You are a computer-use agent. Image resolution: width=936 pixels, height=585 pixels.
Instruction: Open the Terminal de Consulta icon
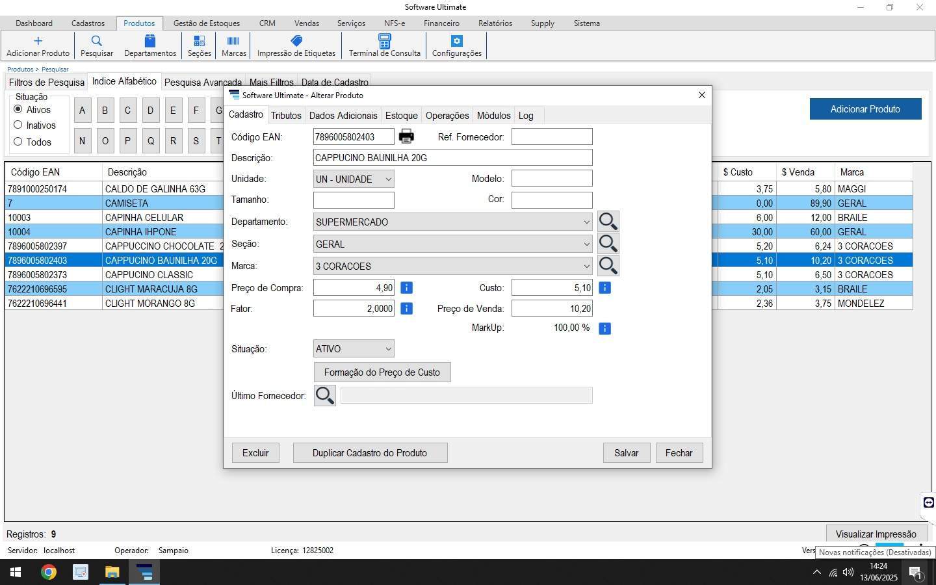(384, 41)
